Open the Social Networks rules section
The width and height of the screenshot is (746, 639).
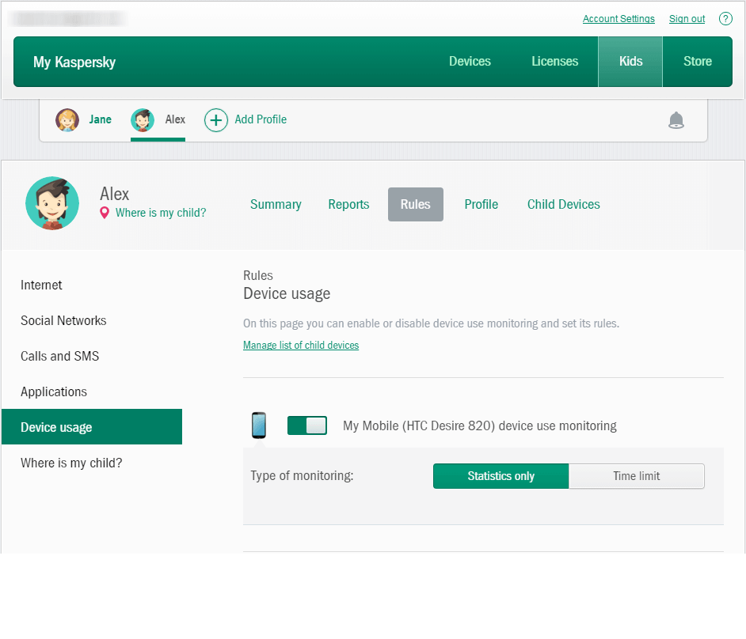[63, 320]
